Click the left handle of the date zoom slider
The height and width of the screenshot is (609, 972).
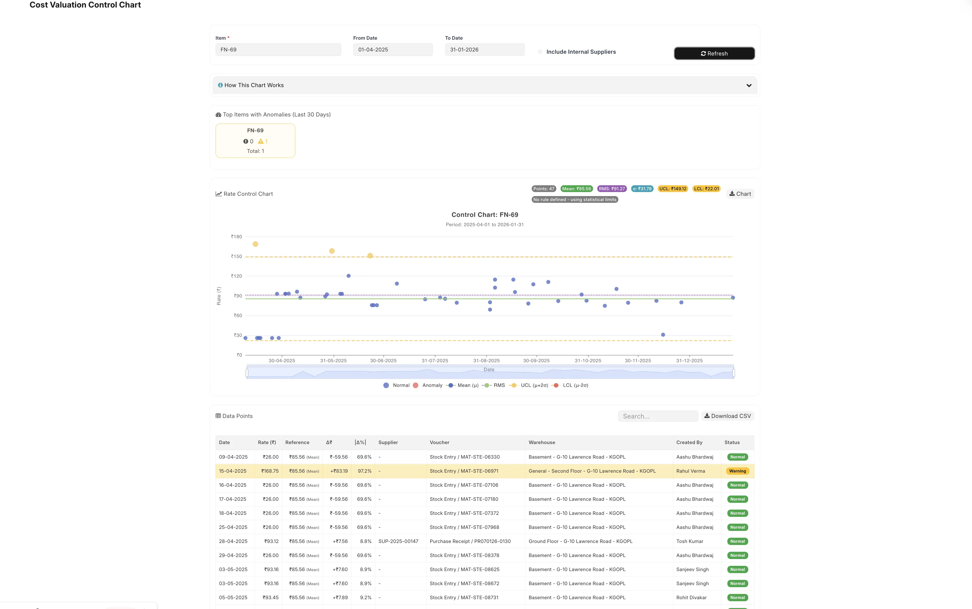point(247,373)
